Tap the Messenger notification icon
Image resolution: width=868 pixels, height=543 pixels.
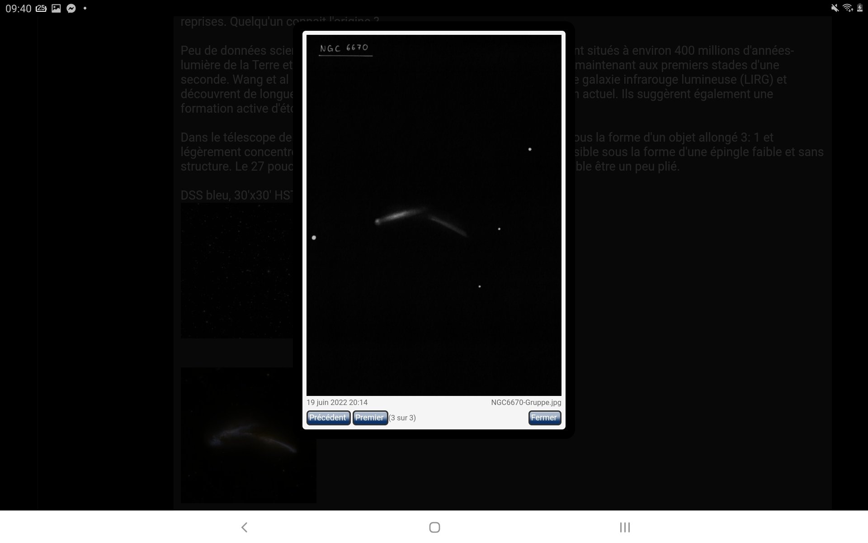pyautogui.click(x=71, y=8)
